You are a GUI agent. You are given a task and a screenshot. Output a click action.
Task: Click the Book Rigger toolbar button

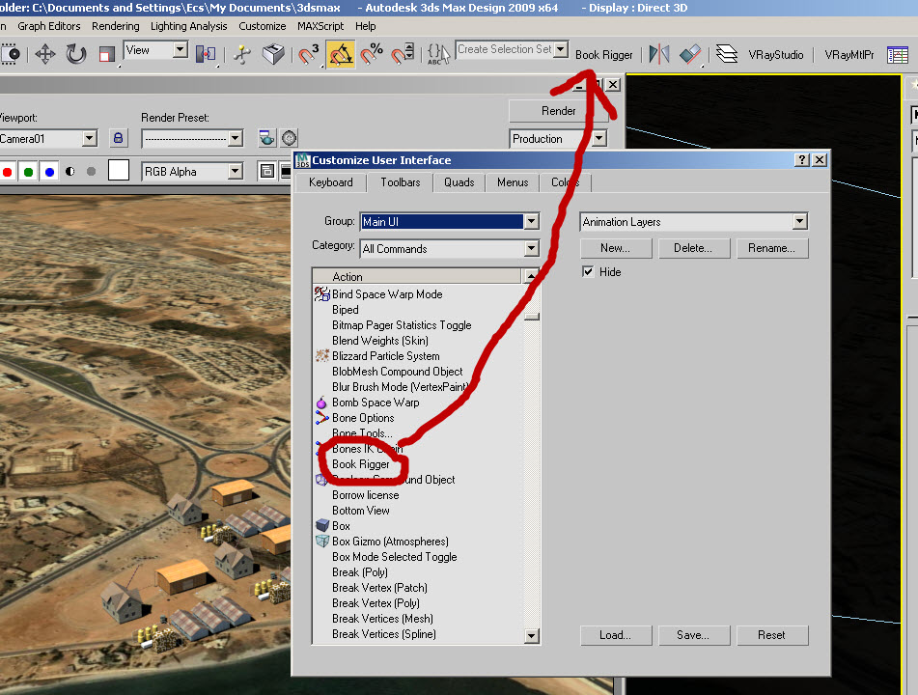603,55
